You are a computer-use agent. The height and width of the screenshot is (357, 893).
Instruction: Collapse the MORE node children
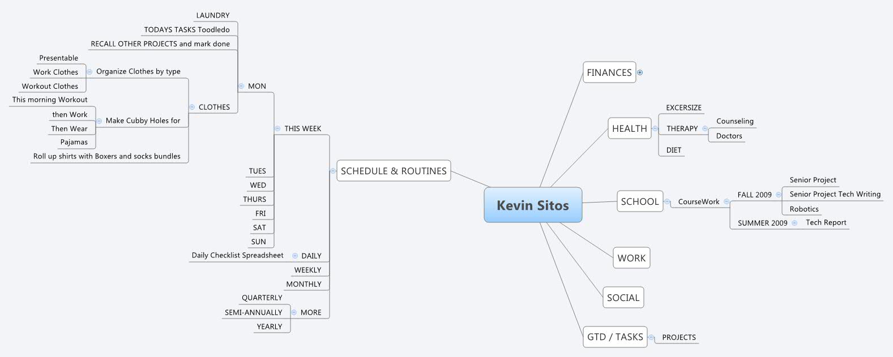tap(294, 312)
